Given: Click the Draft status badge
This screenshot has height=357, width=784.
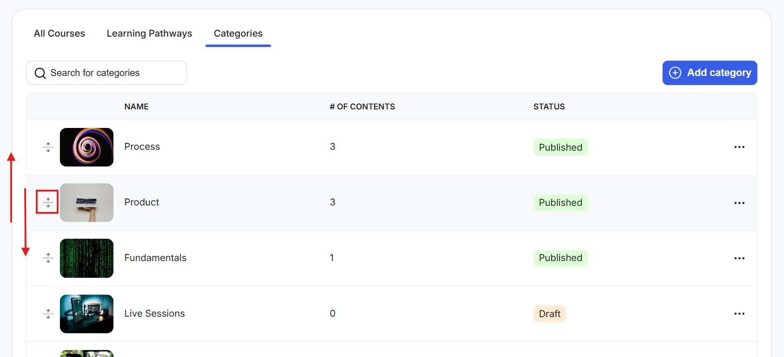Looking at the screenshot, I should [x=549, y=314].
